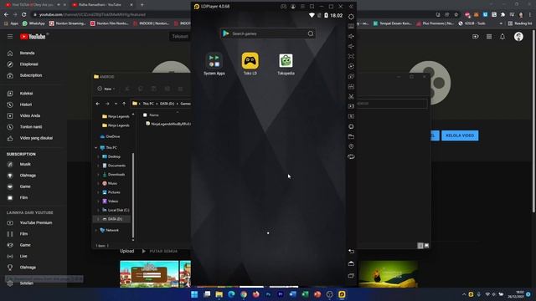
Task: Open YouTube apps grid icon
Action: coord(489,37)
